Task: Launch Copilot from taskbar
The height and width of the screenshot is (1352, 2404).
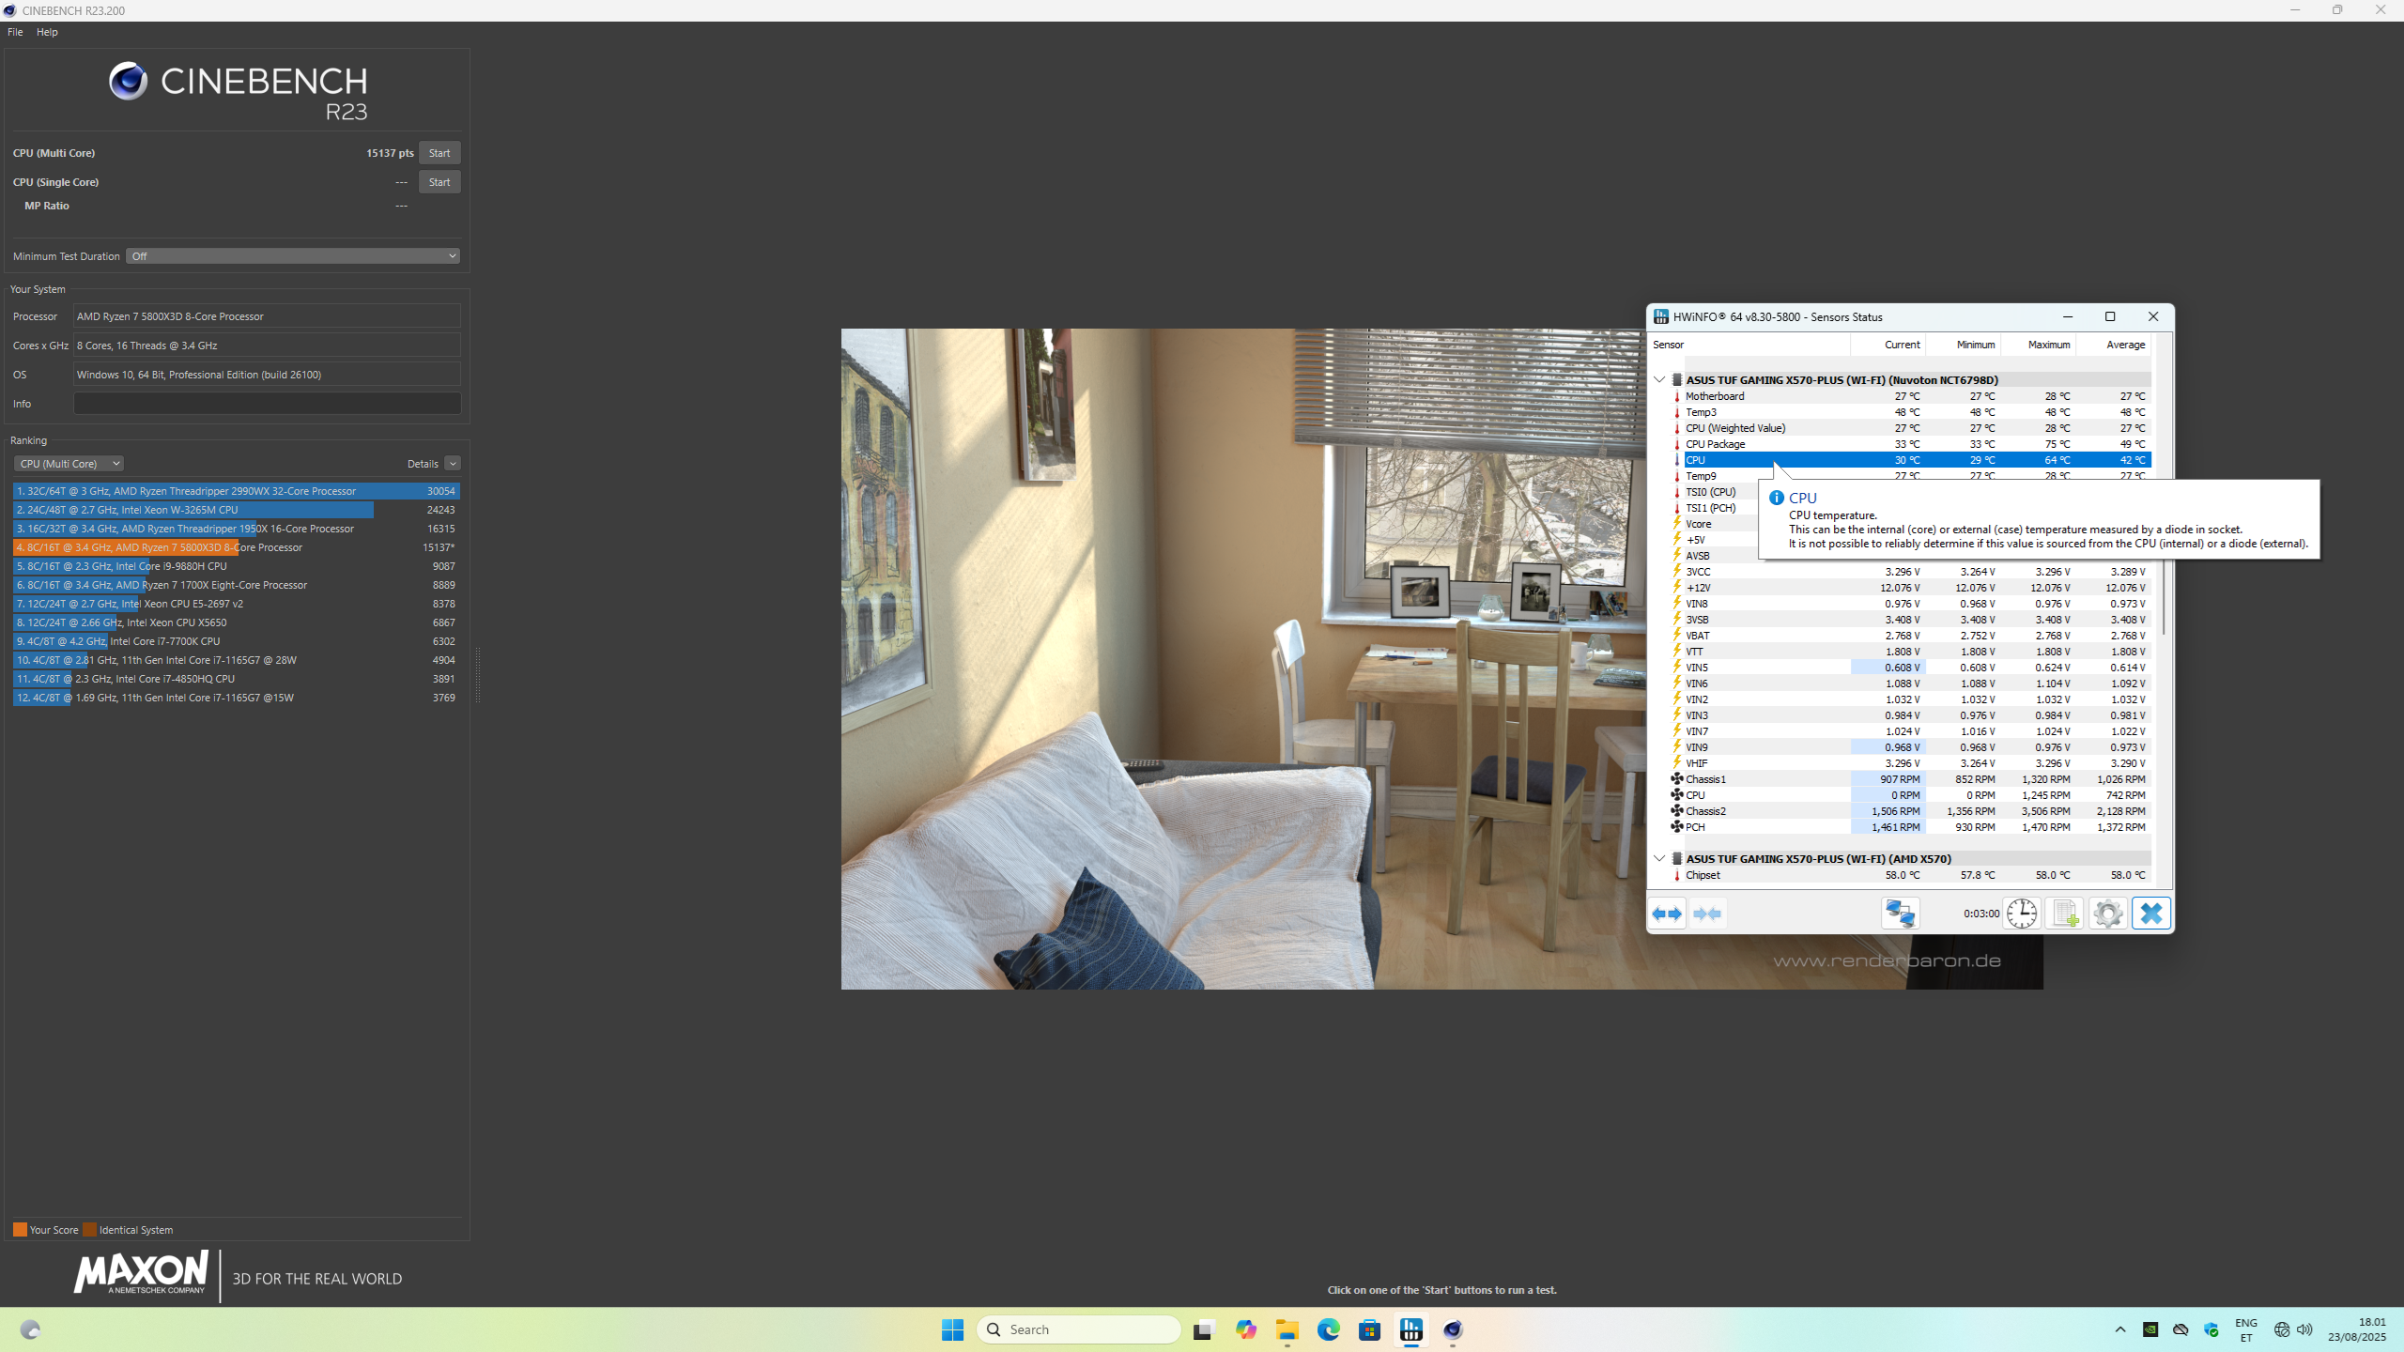Action: pyautogui.click(x=1246, y=1329)
